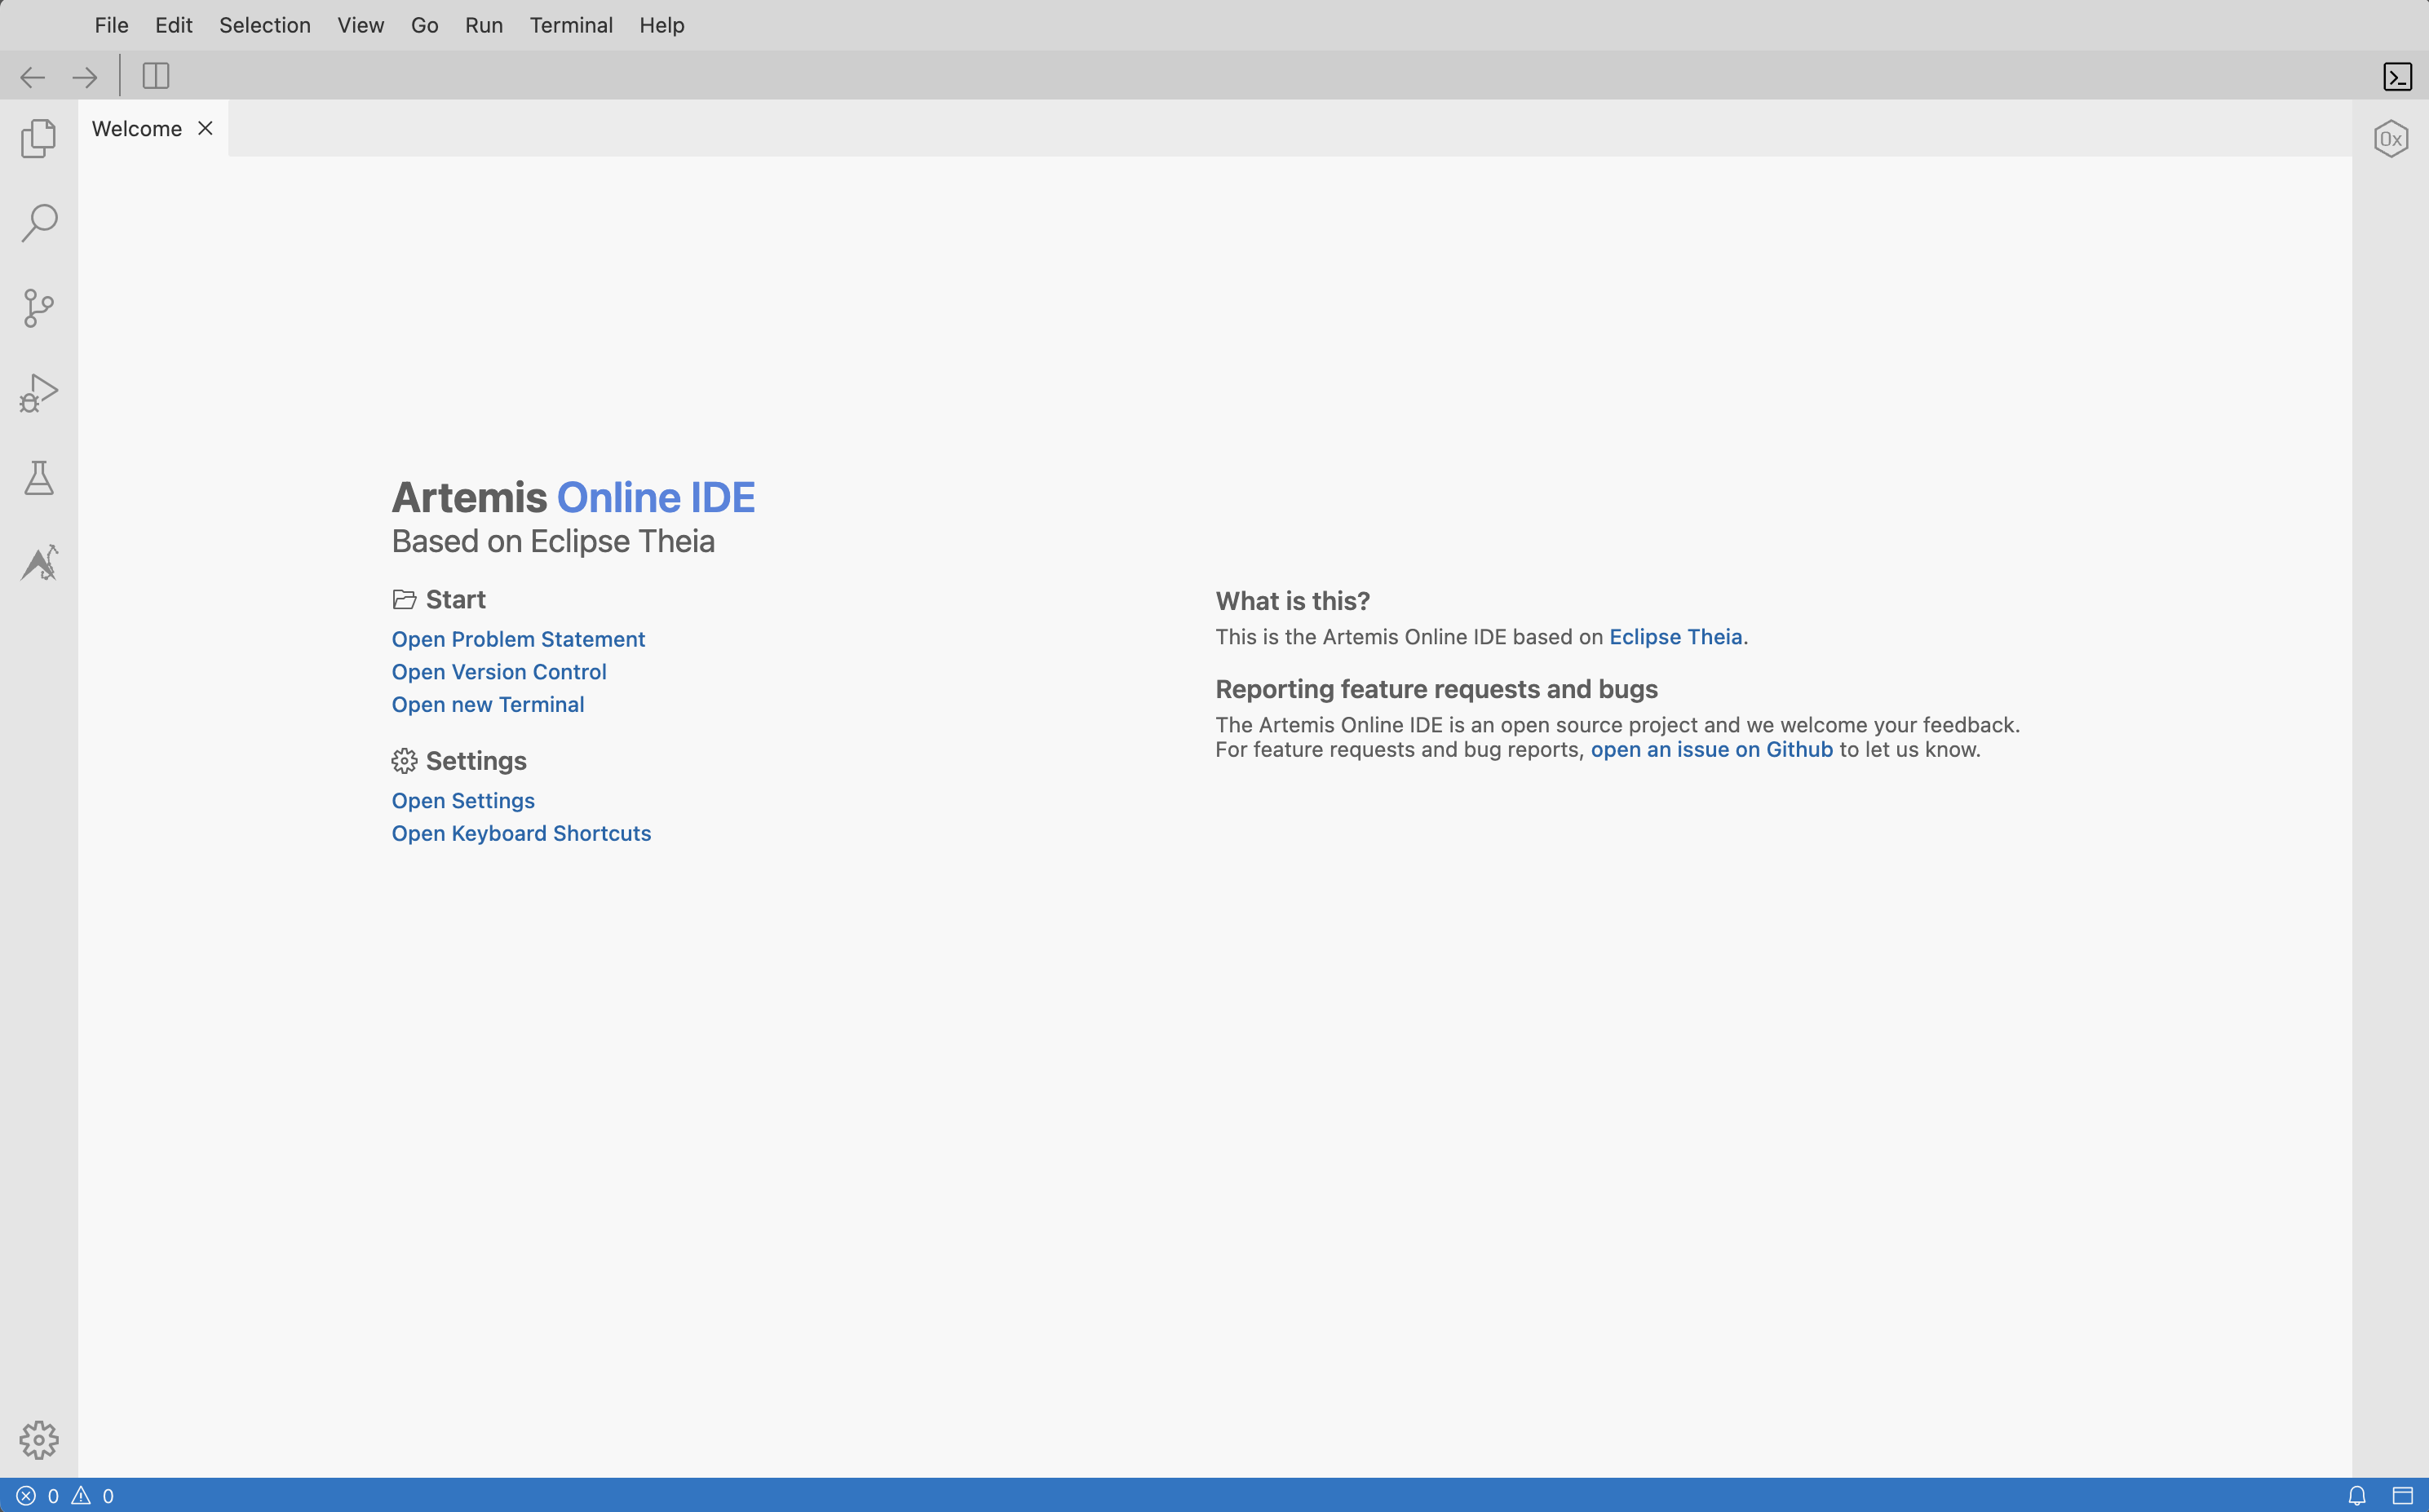The height and width of the screenshot is (1512, 2429).
Task: Click the Open Problem Statement link
Action: [x=518, y=639]
